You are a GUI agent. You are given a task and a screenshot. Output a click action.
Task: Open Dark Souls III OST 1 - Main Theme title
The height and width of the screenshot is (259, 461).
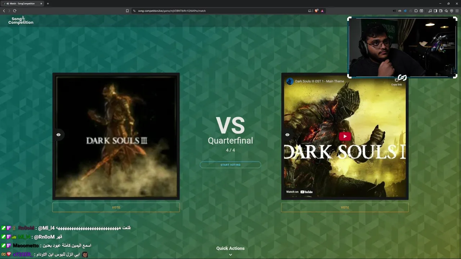(x=319, y=81)
